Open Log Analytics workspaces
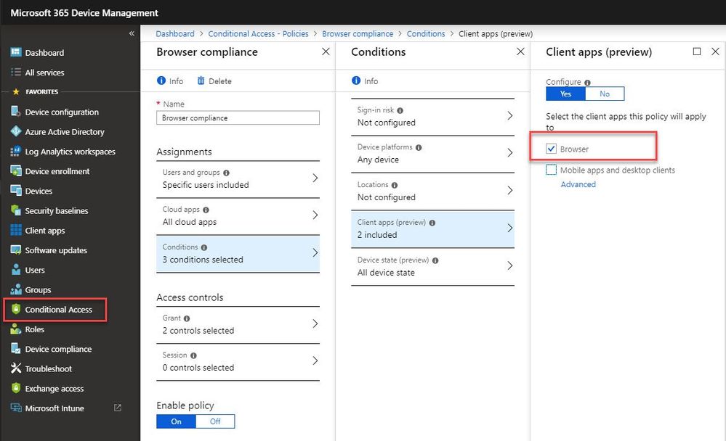Screen dimensions: 726x441 pyautogui.click(x=70, y=151)
